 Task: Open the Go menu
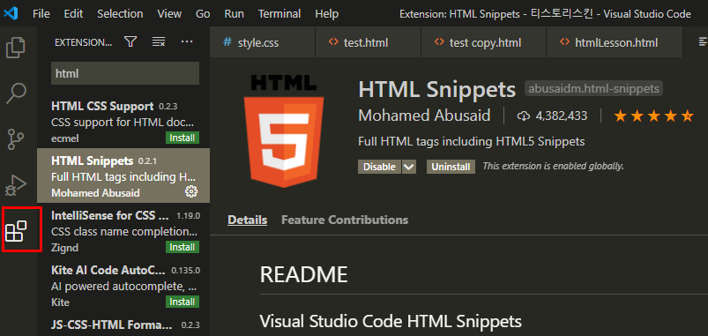click(x=203, y=13)
